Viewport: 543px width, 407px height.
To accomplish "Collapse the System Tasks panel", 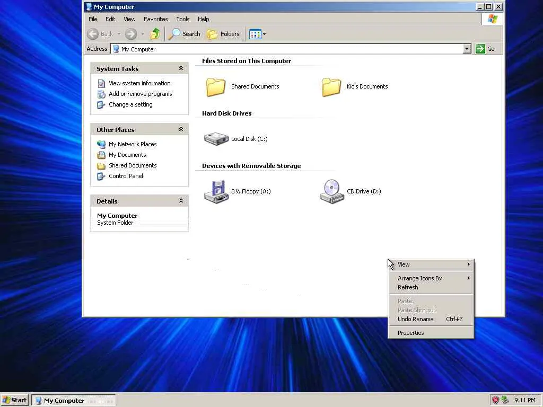I will pyautogui.click(x=181, y=68).
